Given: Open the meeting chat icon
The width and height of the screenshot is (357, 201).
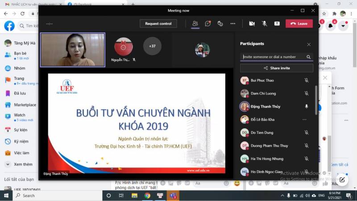Looking at the screenshot, I should (208, 24).
